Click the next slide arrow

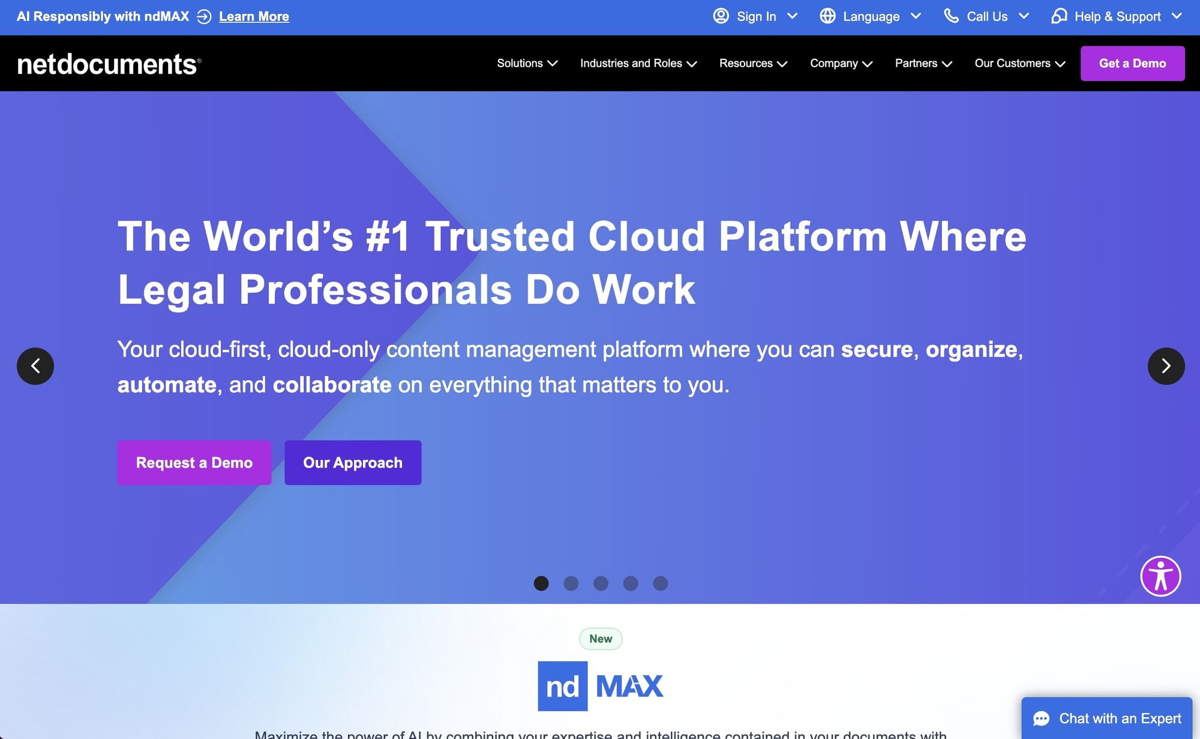click(x=1166, y=366)
